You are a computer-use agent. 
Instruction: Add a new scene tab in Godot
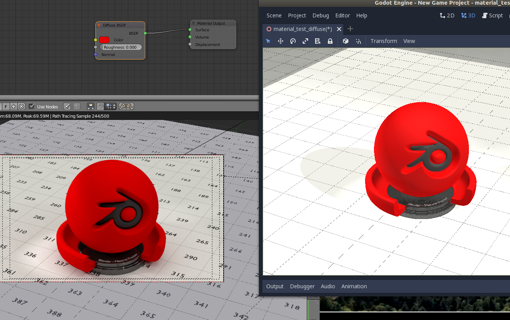(350, 29)
